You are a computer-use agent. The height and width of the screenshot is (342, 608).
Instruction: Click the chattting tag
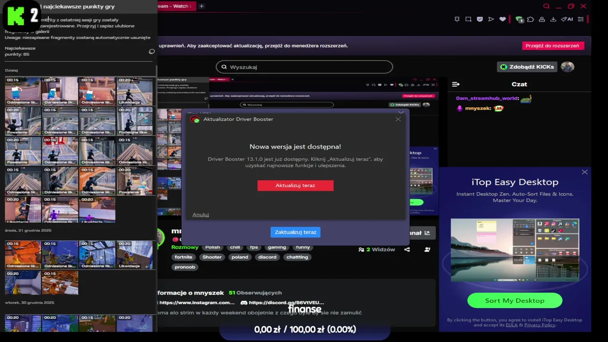point(297,257)
